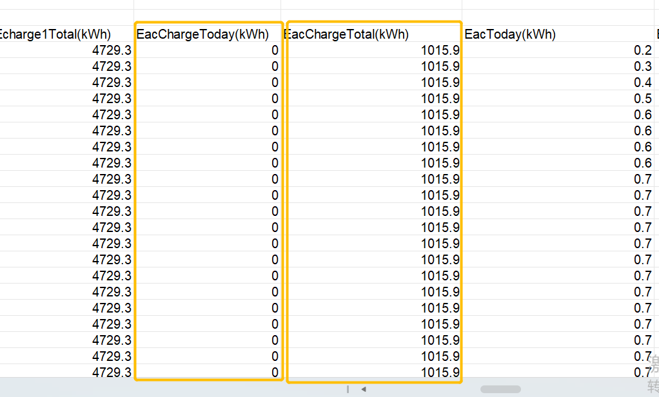Select last visible 0 cell in EacChargeToday
Viewport: 659px width, 397px height.
pyautogui.click(x=207, y=372)
